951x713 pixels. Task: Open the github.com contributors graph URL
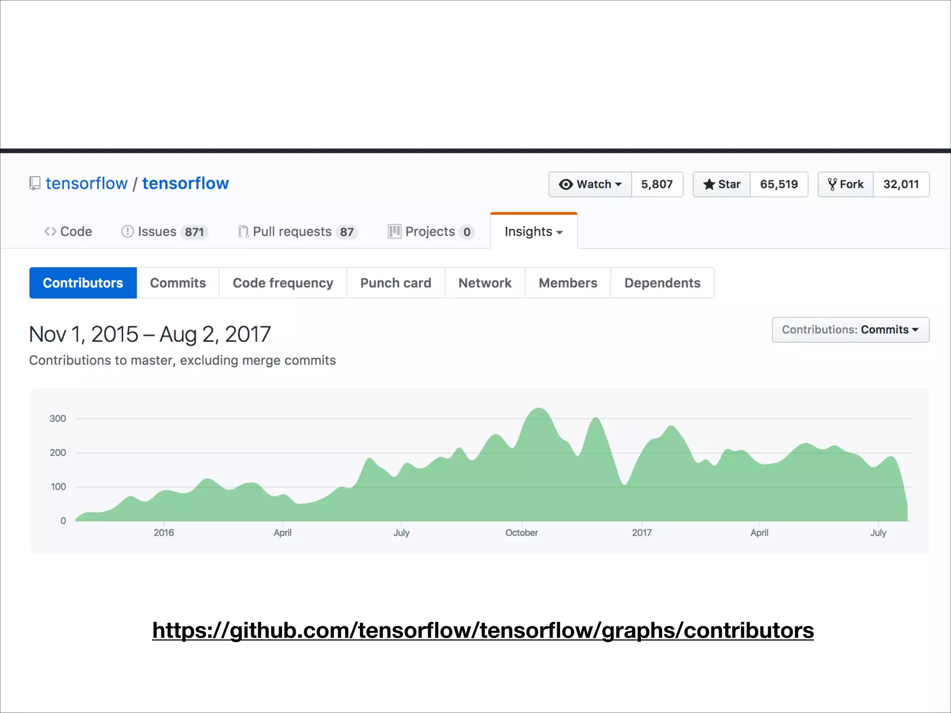[483, 630]
